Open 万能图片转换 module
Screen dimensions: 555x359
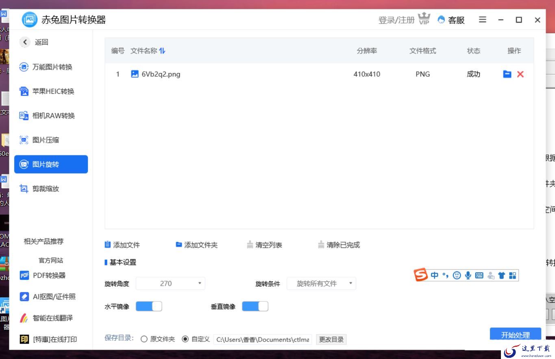51,67
